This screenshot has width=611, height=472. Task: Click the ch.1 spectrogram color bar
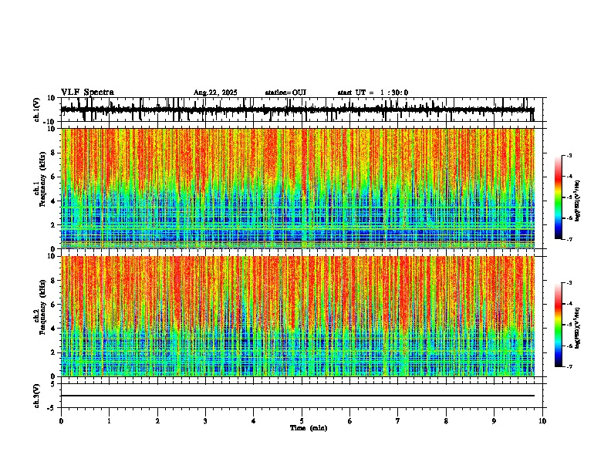[559, 197]
